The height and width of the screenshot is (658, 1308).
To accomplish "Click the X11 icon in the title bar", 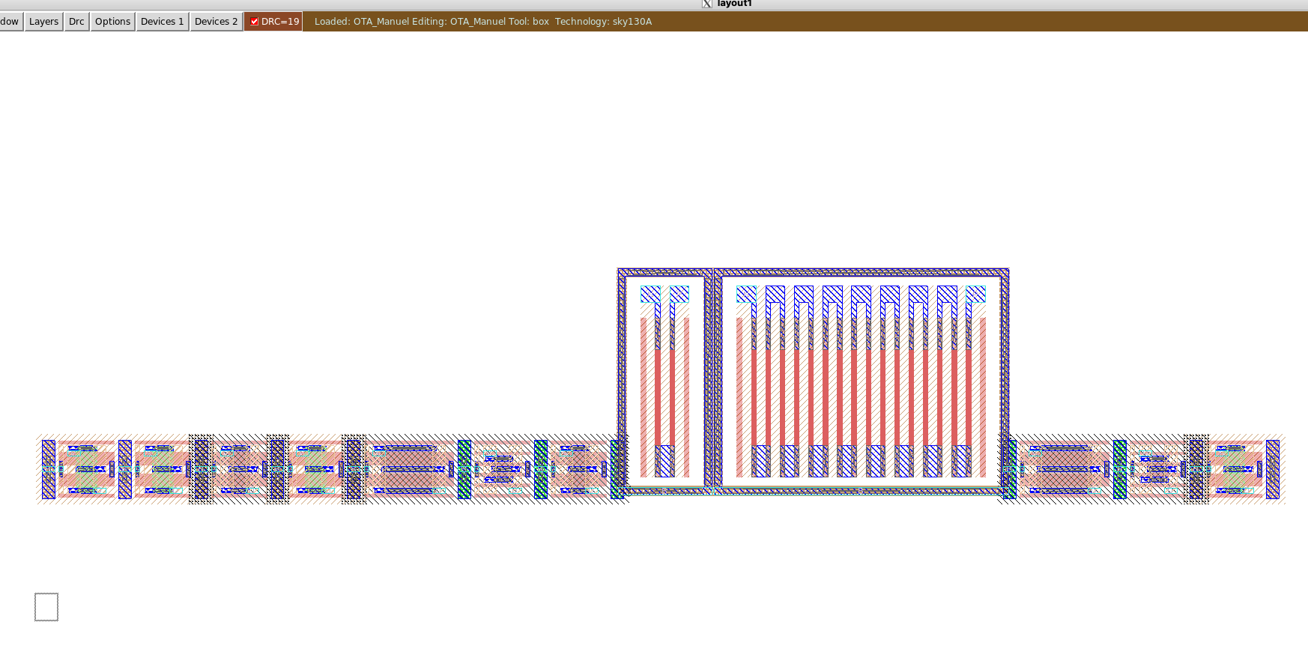I will [706, 4].
